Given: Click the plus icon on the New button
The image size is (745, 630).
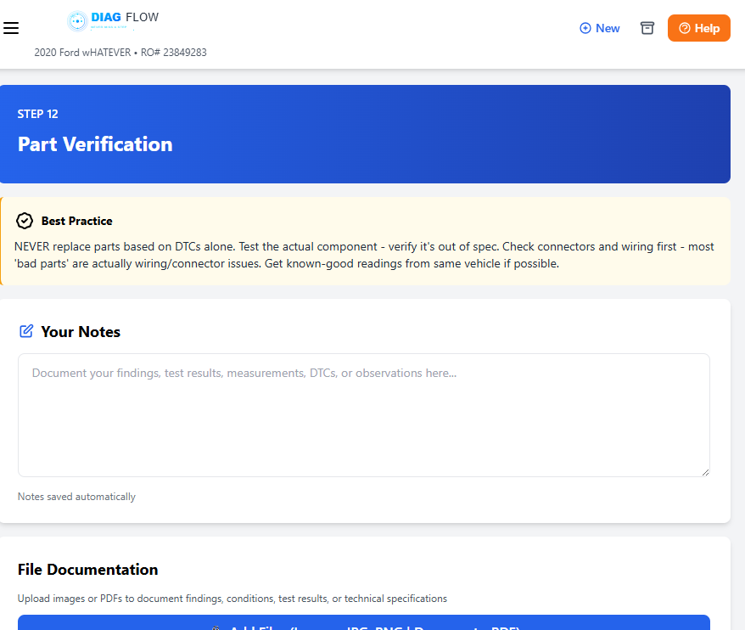Looking at the screenshot, I should pos(585,28).
